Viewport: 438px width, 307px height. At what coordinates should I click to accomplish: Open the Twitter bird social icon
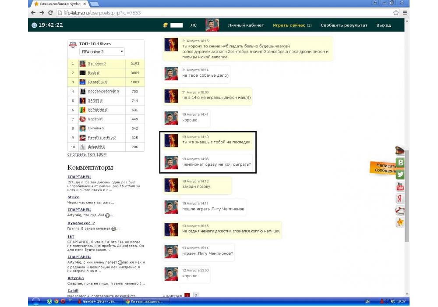tap(400, 174)
